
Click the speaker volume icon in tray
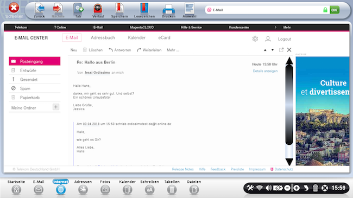coord(268,188)
